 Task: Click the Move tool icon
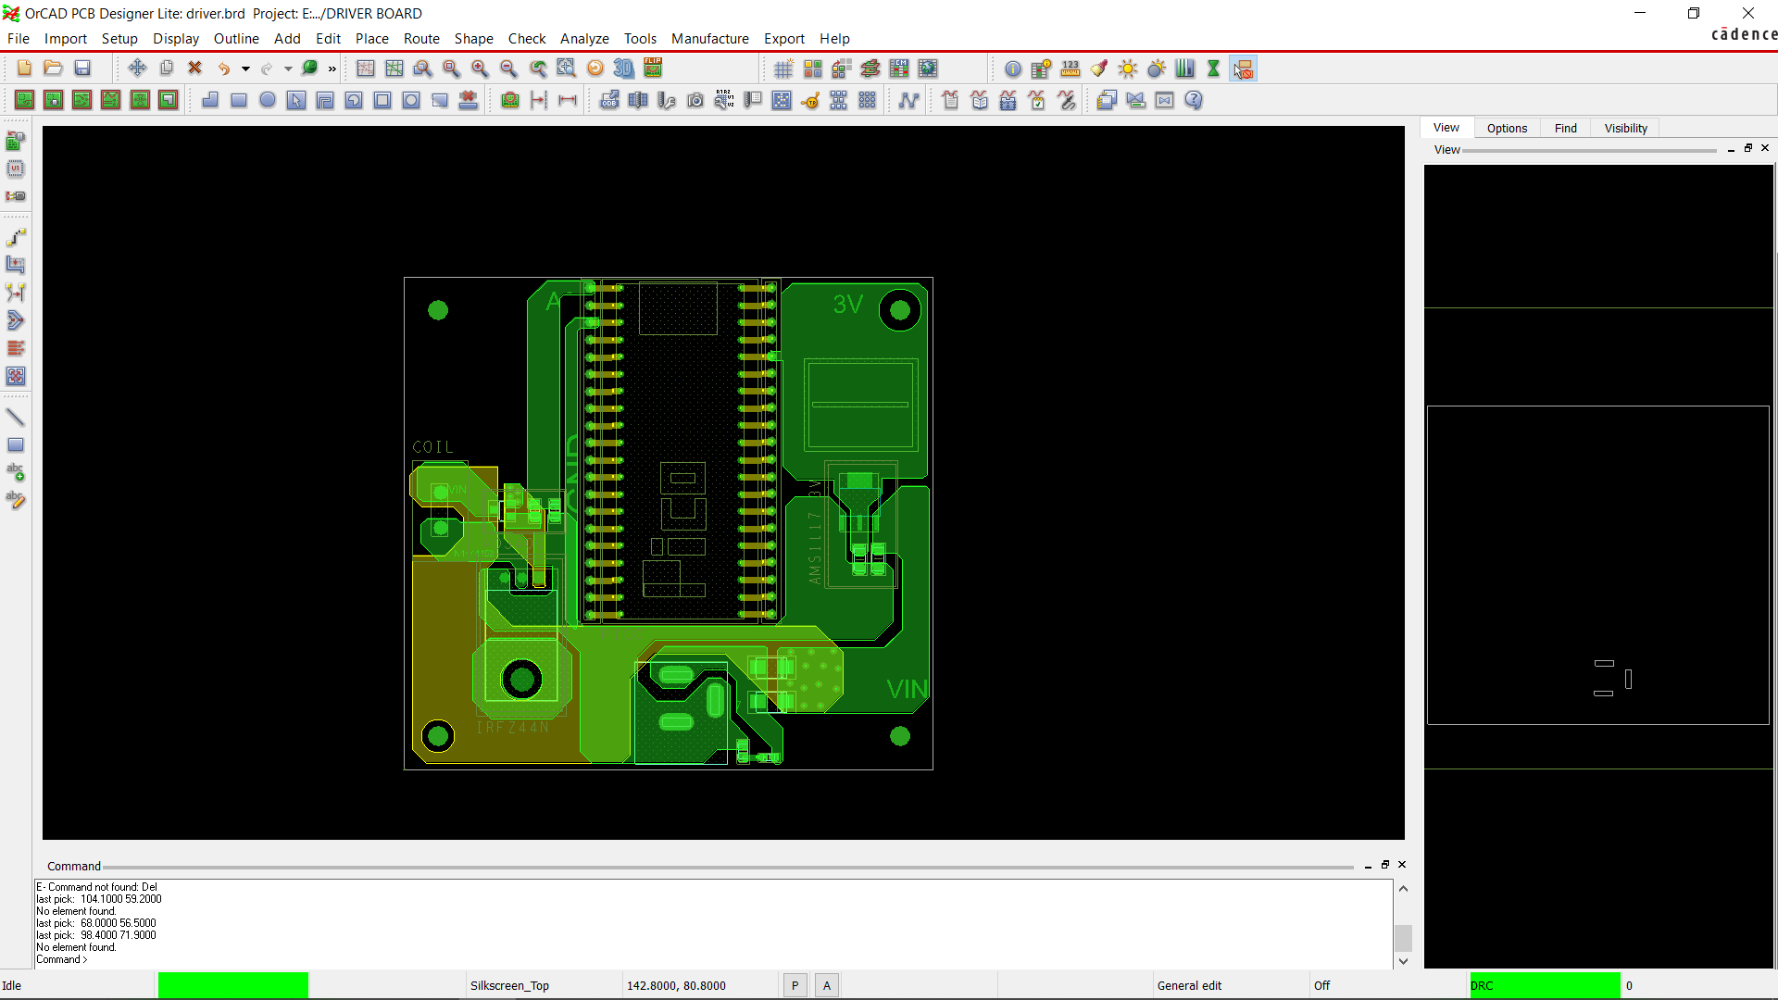coord(137,69)
